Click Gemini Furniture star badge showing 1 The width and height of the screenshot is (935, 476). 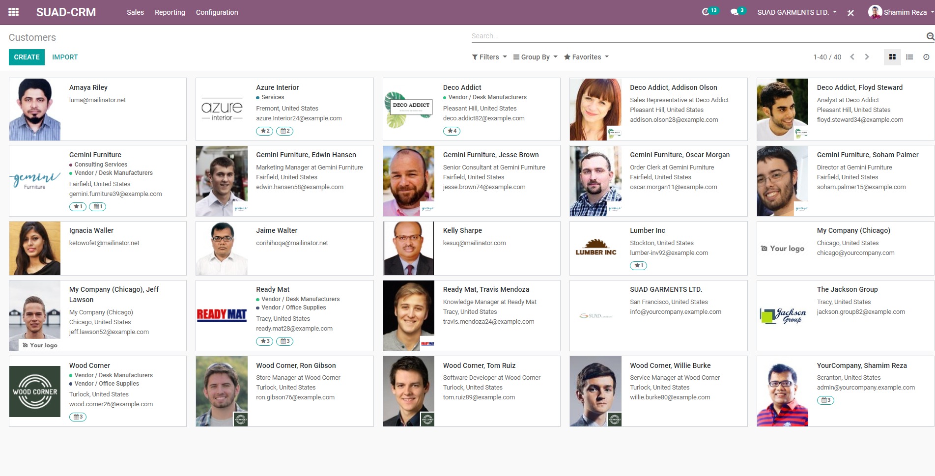tap(78, 207)
